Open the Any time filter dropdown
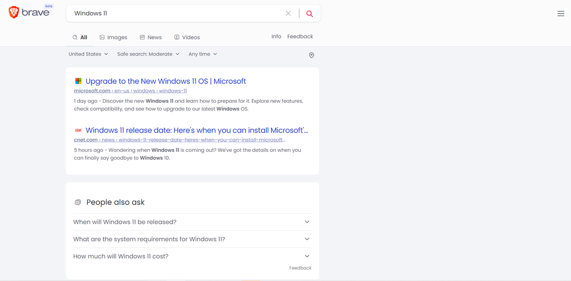 (x=203, y=54)
